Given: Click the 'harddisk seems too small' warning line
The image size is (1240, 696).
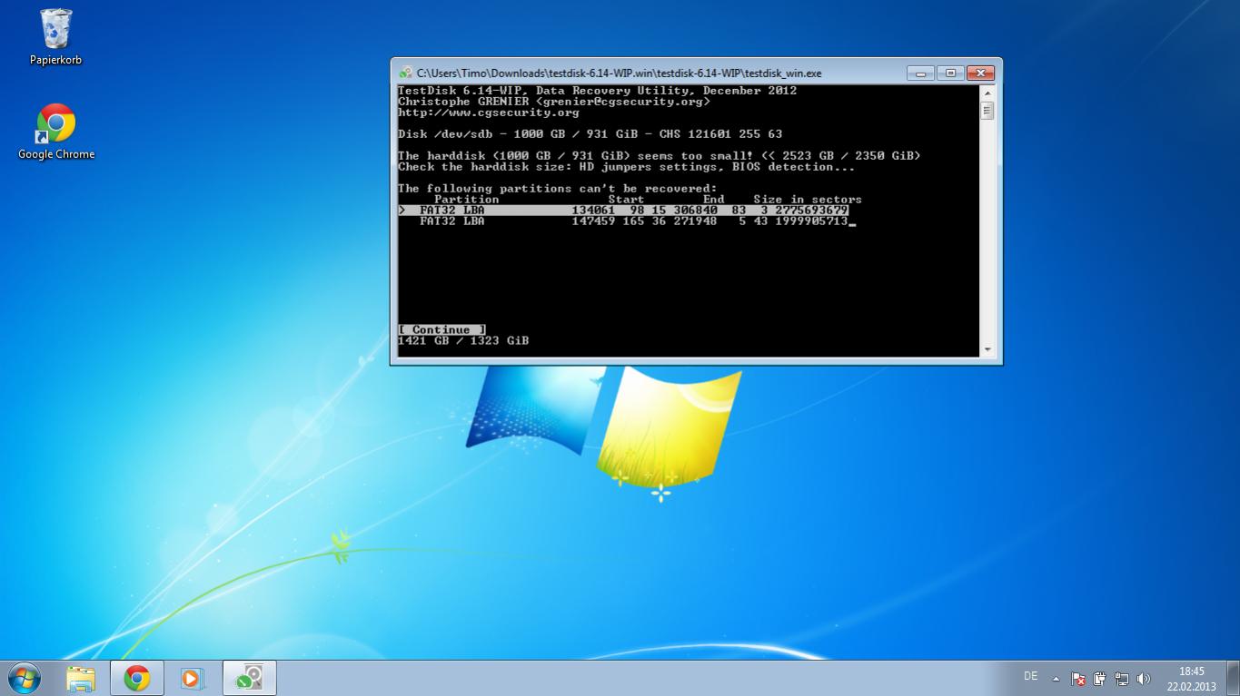Looking at the screenshot, I should (660, 156).
